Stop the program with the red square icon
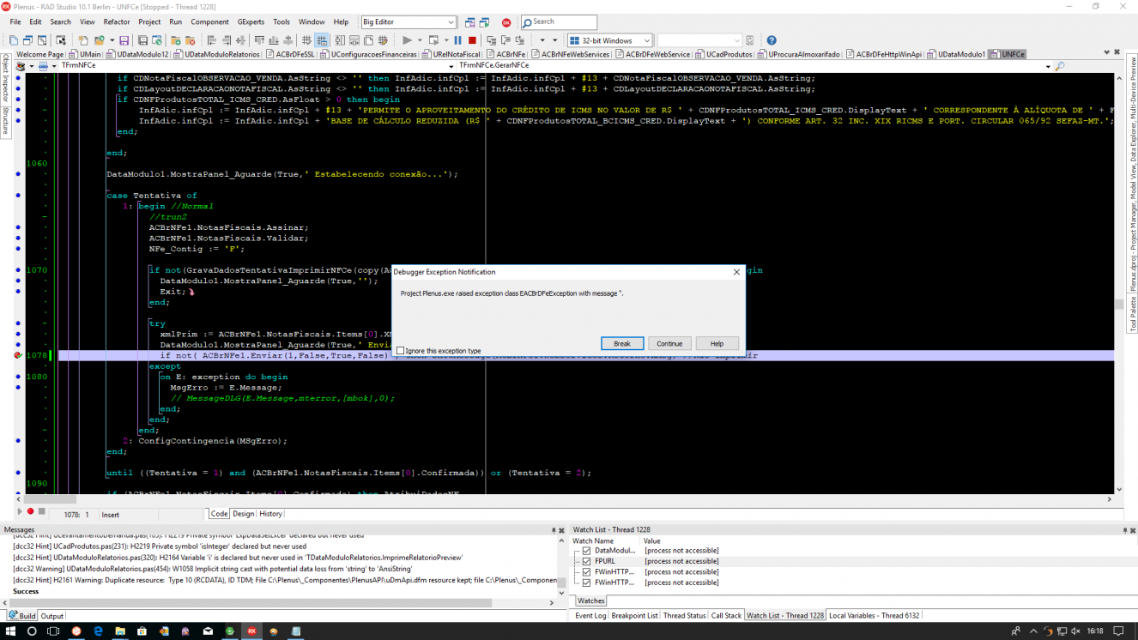Viewport: 1138px width, 640px height. coord(472,40)
